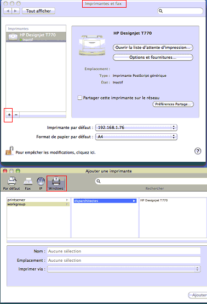207x304 pixels.
Task: Open the Format de papier par défaut dropdown
Action: coord(136,137)
